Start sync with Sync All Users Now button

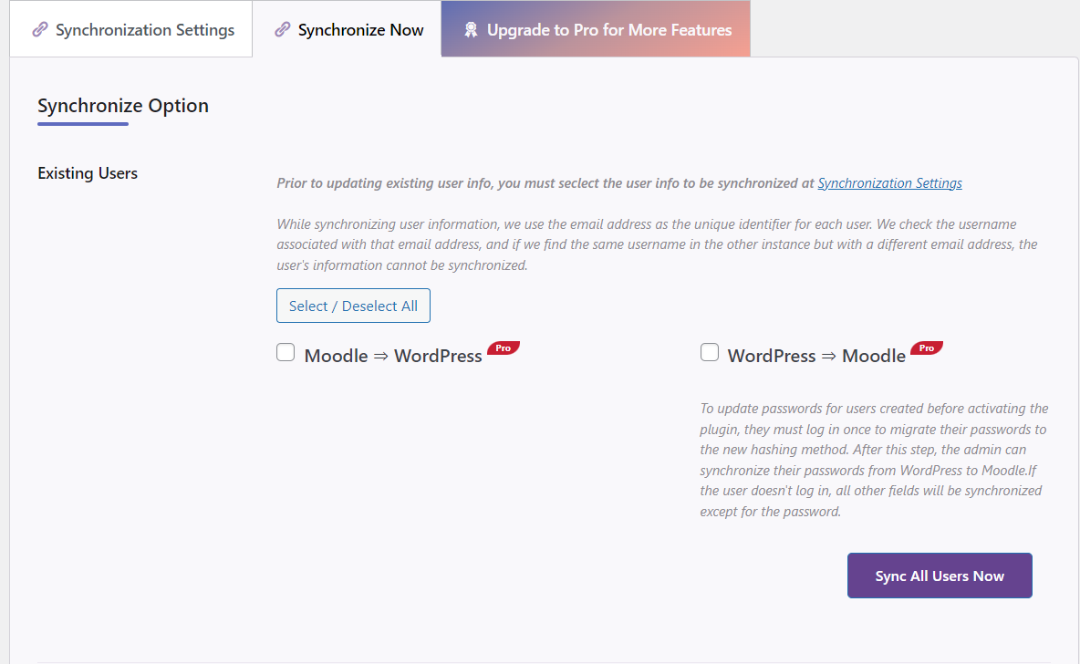(x=940, y=576)
